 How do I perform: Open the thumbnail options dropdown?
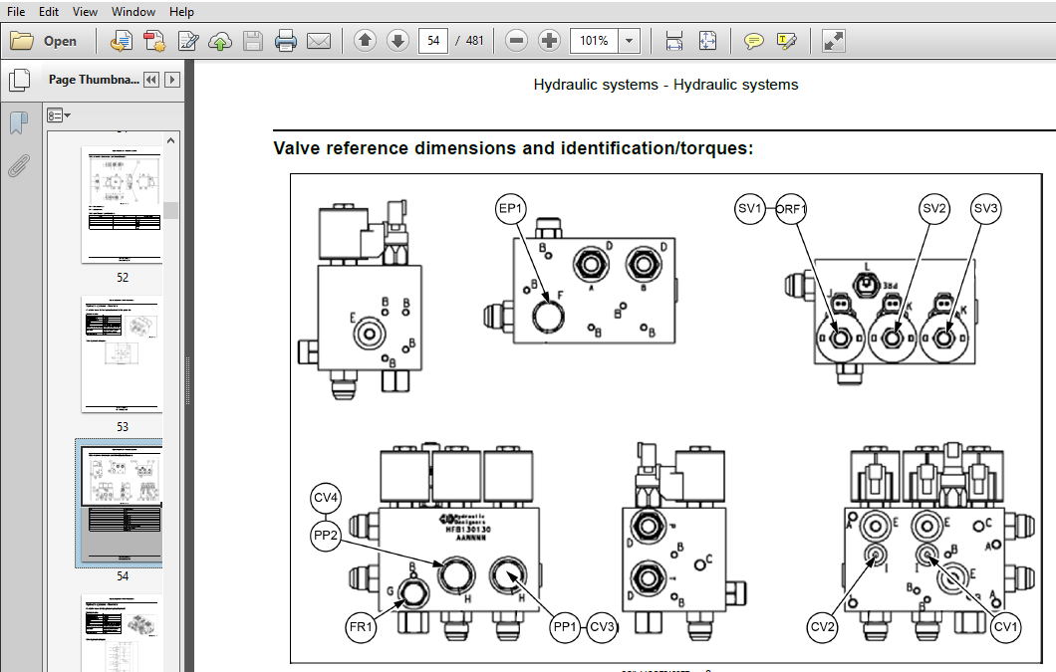(59, 115)
